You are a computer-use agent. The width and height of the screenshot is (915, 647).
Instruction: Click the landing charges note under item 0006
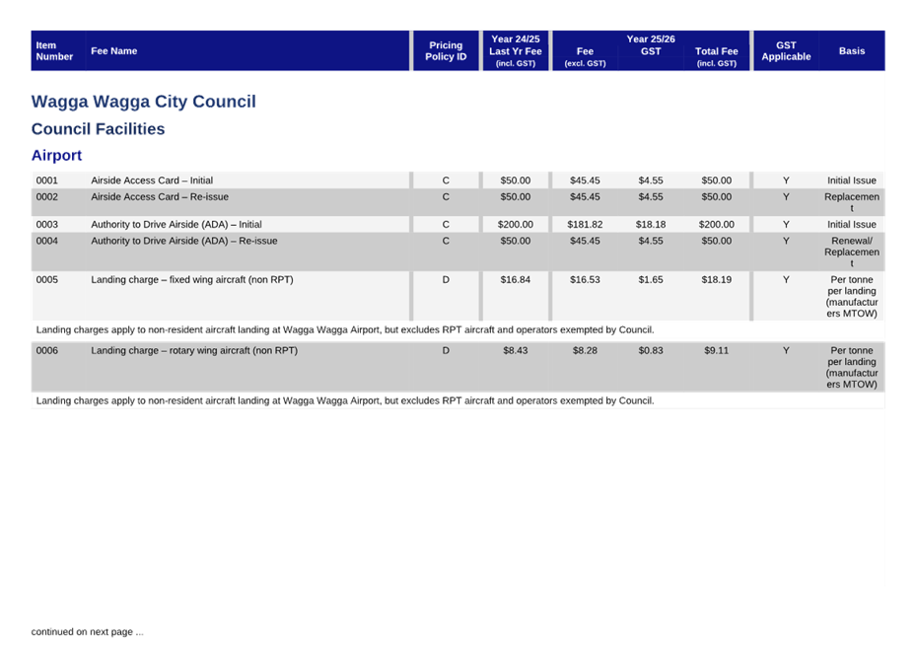tap(345, 400)
